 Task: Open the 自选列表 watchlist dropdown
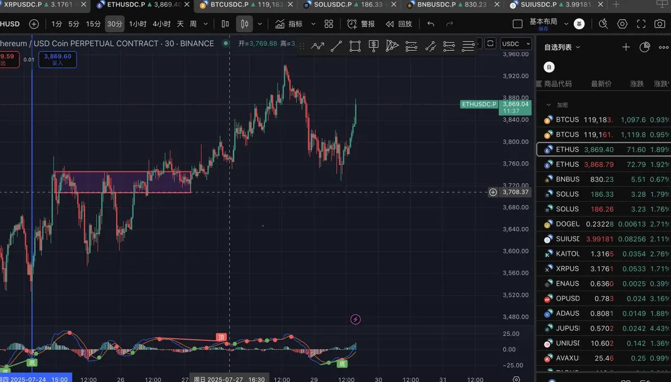pos(562,47)
